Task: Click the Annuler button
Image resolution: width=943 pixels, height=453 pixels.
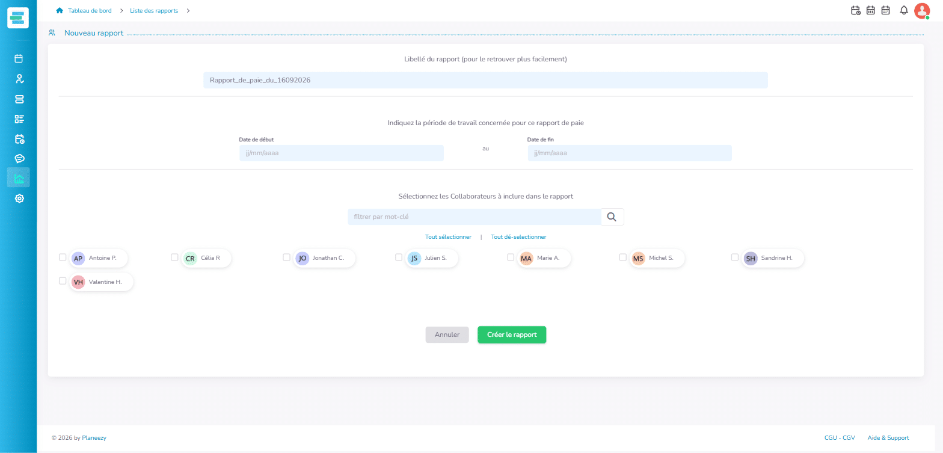Action: point(447,334)
